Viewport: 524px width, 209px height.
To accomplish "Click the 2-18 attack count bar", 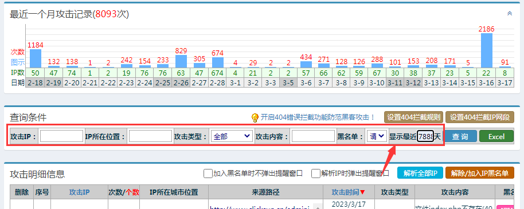I will [36, 59].
